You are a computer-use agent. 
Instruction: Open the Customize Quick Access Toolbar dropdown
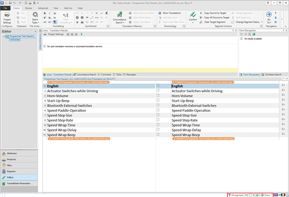38,3
